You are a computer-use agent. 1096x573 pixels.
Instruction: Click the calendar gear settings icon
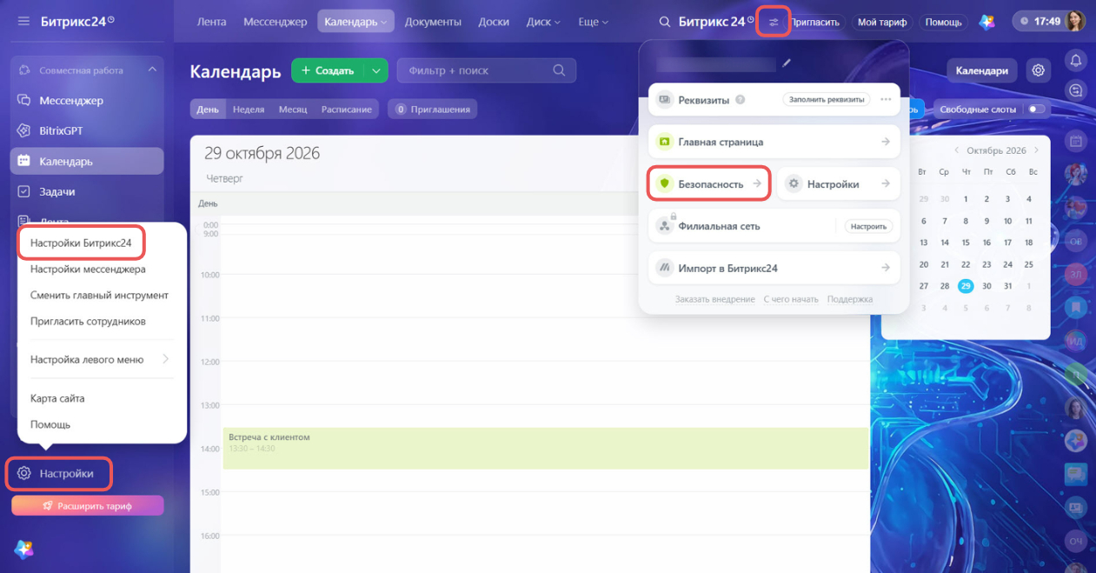1038,70
